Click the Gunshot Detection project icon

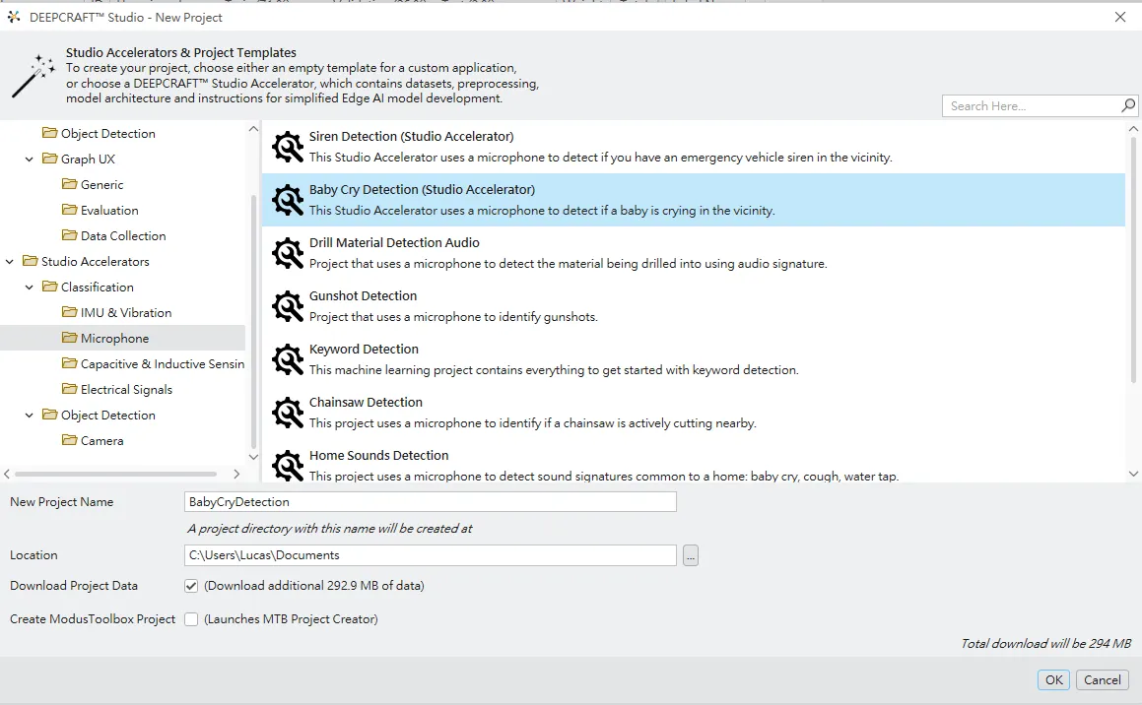(x=288, y=306)
